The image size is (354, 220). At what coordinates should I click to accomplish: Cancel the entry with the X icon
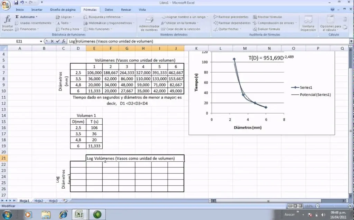point(52,41)
